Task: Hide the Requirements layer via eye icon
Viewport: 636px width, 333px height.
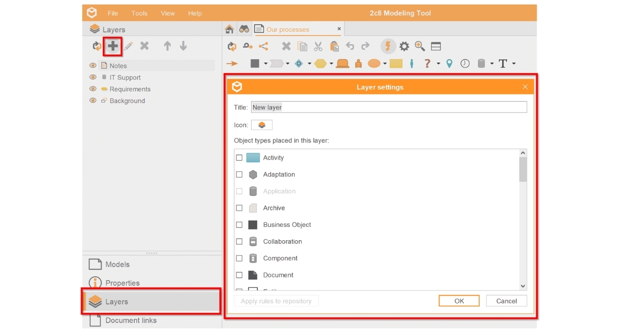Action: tap(93, 89)
